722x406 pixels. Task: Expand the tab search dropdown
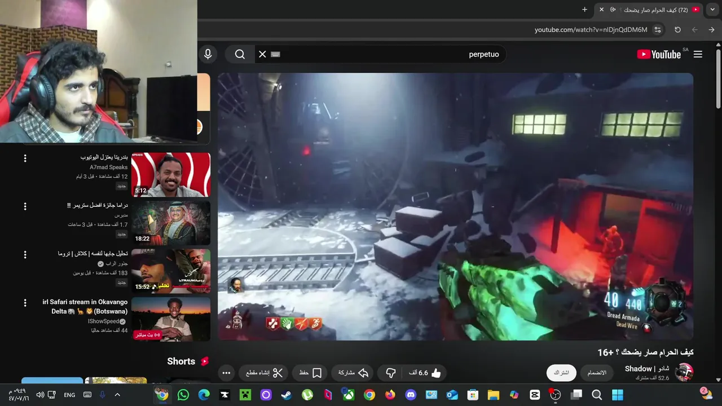712,10
